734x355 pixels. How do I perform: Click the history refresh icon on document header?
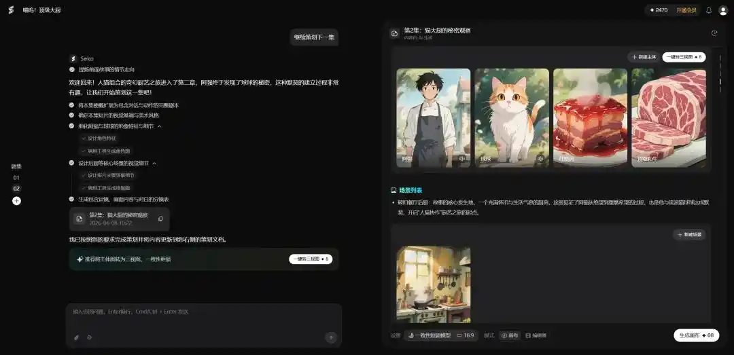714,33
